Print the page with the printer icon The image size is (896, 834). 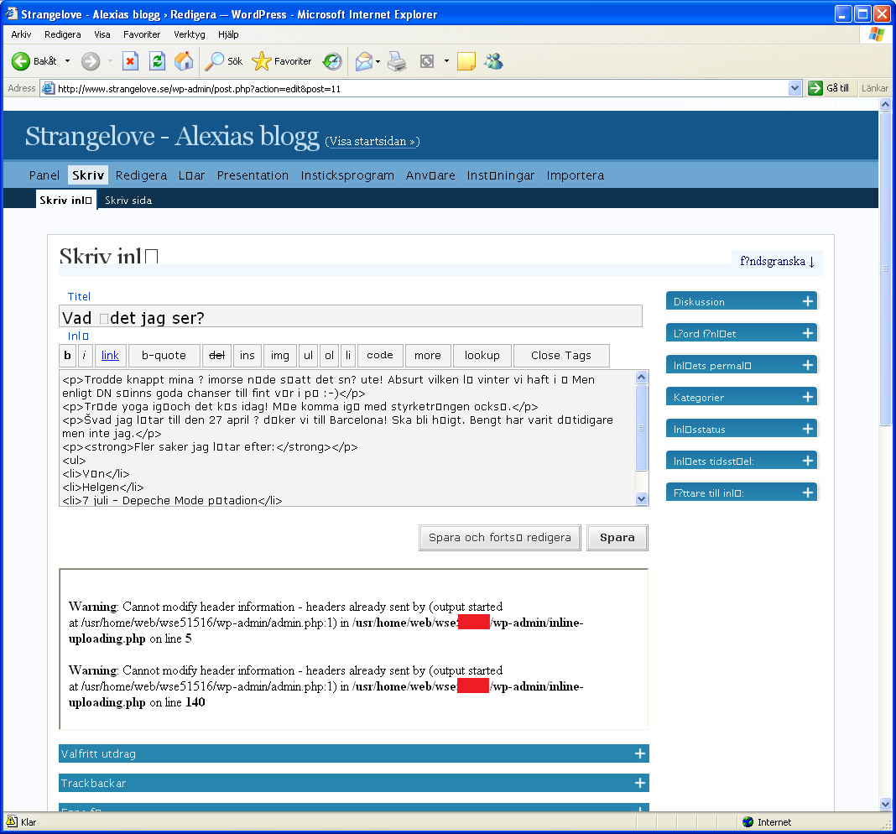click(397, 61)
